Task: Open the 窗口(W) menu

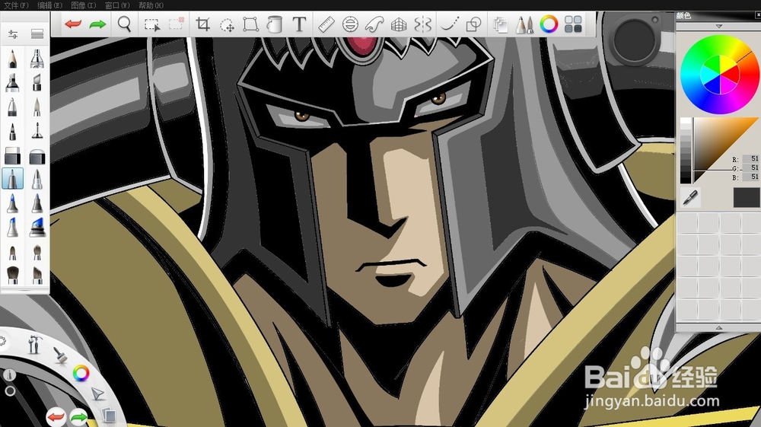Action: (x=117, y=5)
